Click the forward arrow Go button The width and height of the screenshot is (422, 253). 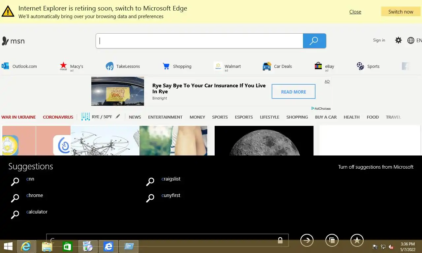pyautogui.click(x=307, y=240)
